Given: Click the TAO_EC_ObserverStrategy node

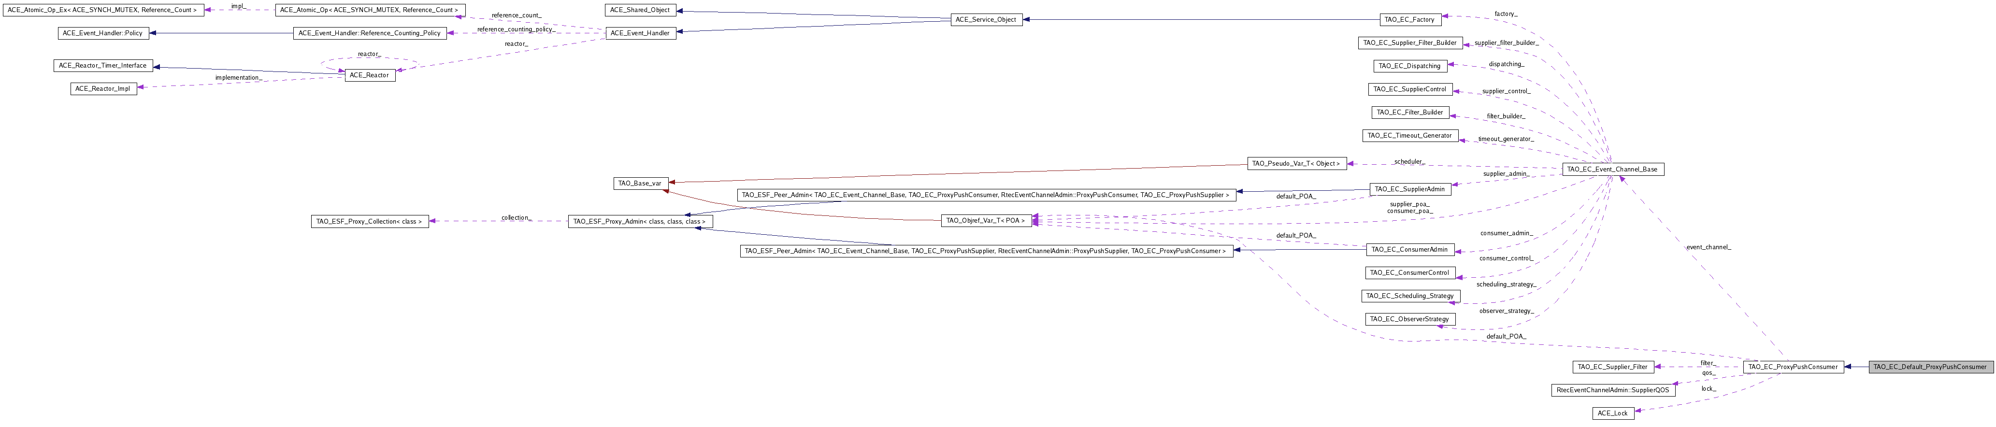Looking at the screenshot, I should pyautogui.click(x=1408, y=319).
